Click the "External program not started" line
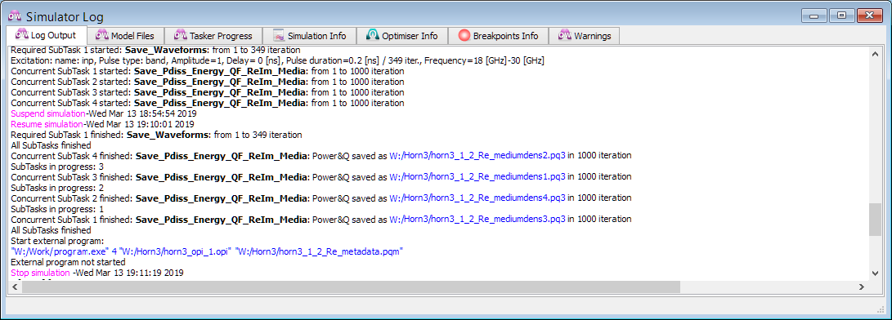 pos(68,263)
